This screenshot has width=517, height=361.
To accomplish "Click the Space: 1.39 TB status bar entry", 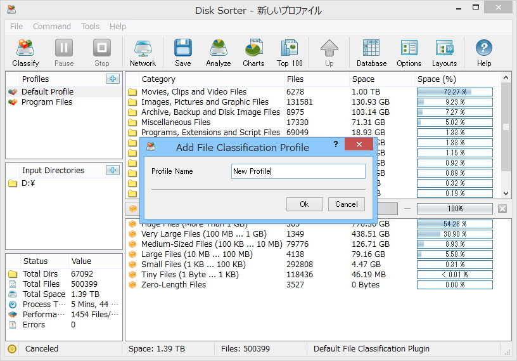I will point(156,349).
